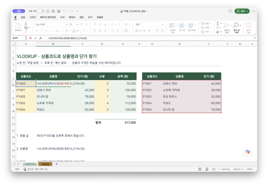
Task: Click the zoom in plus button
Action: [242, 169]
